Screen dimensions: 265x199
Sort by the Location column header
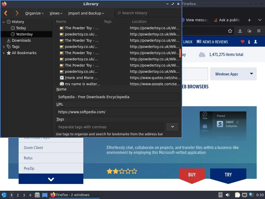pos(139,22)
